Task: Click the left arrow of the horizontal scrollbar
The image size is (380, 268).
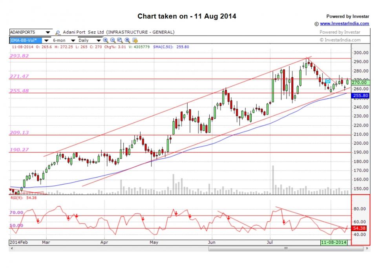Action: (x=11, y=248)
